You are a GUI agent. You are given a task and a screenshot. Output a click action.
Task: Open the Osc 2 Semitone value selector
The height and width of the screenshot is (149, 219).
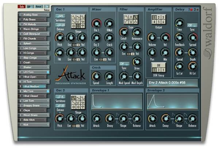point(60,97)
